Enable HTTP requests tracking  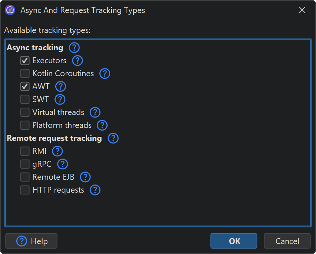click(x=25, y=190)
